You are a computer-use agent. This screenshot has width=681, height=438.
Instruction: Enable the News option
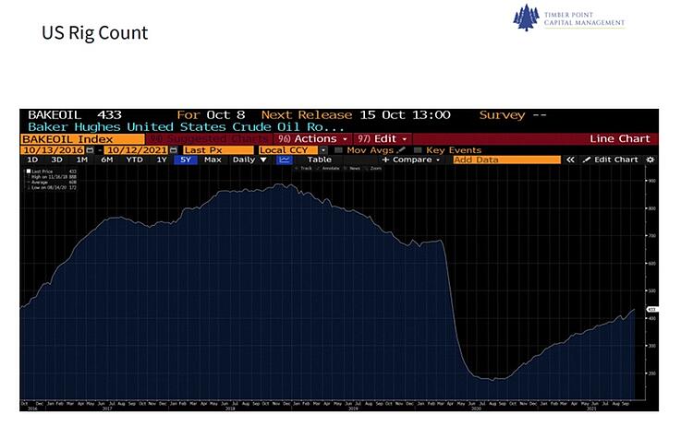point(352,168)
